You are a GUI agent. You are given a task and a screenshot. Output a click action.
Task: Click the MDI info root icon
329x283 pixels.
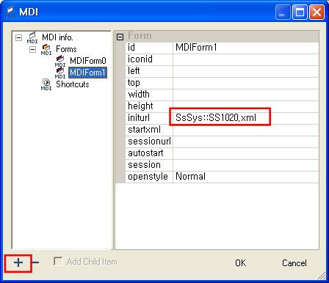tap(32, 37)
